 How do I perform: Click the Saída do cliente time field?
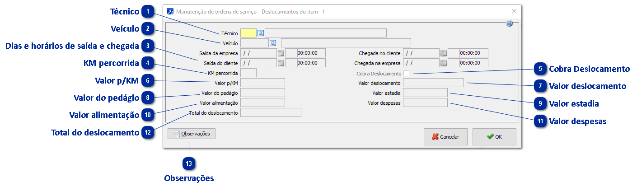click(x=311, y=63)
